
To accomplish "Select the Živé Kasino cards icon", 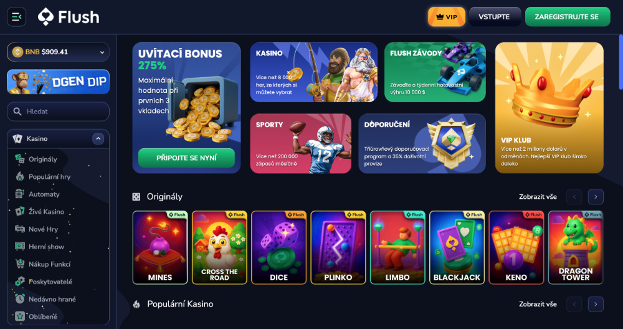I will [20, 211].
